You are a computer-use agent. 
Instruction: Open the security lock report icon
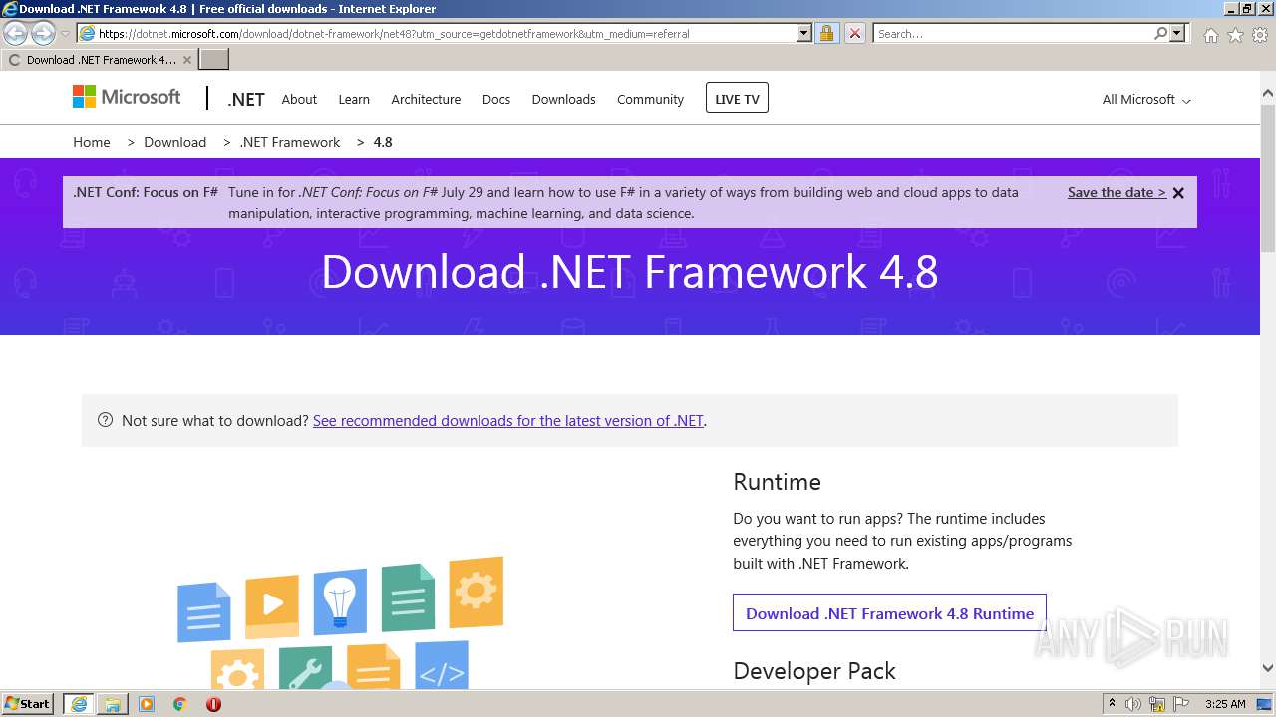[826, 34]
